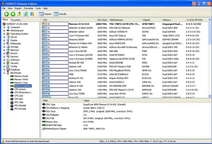The width and height of the screenshot is (212, 144).
Task: Select the Benchmark hourglass icon
Action: coord(8,73)
